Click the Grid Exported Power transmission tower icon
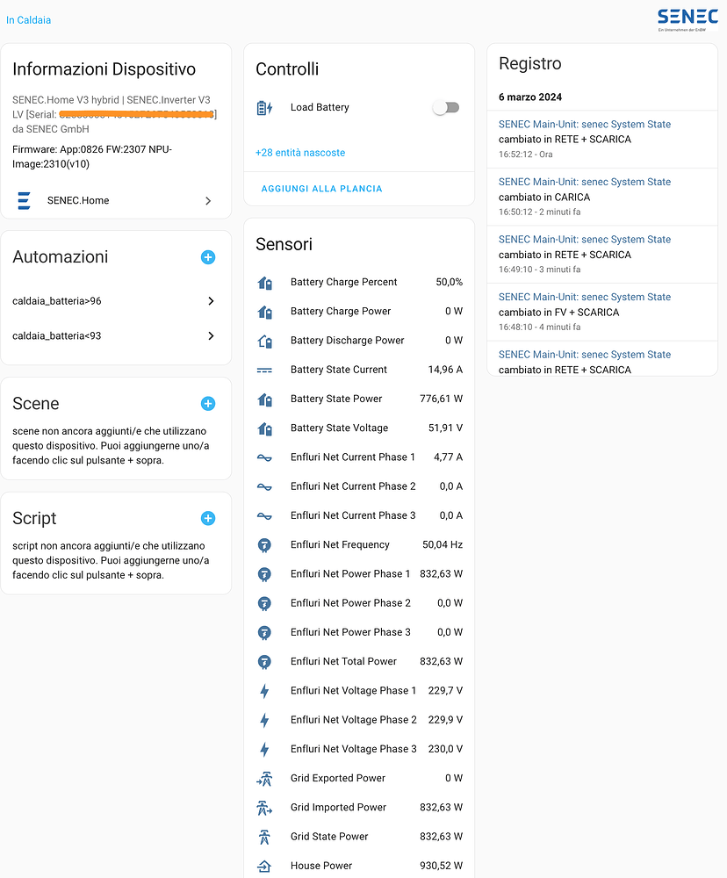The image size is (727, 878). 264,778
